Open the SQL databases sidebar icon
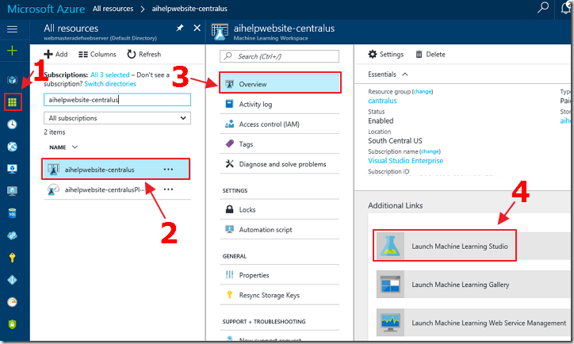The width and height of the screenshot is (574, 344). 12,213
